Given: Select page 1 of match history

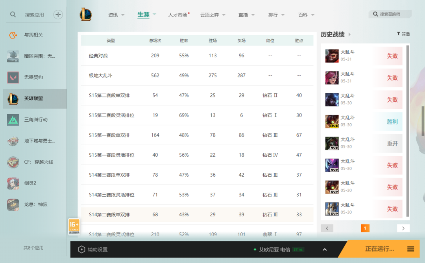Looking at the screenshot, I should (x=365, y=228).
